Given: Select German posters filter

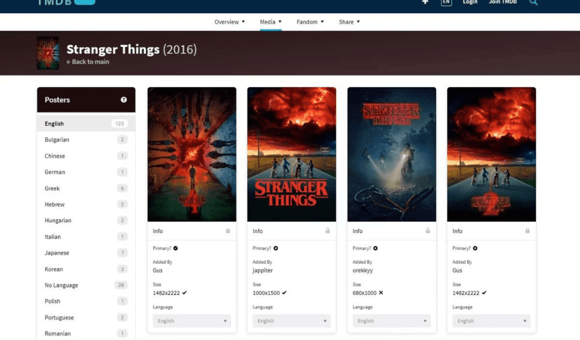Looking at the screenshot, I should pos(86,172).
